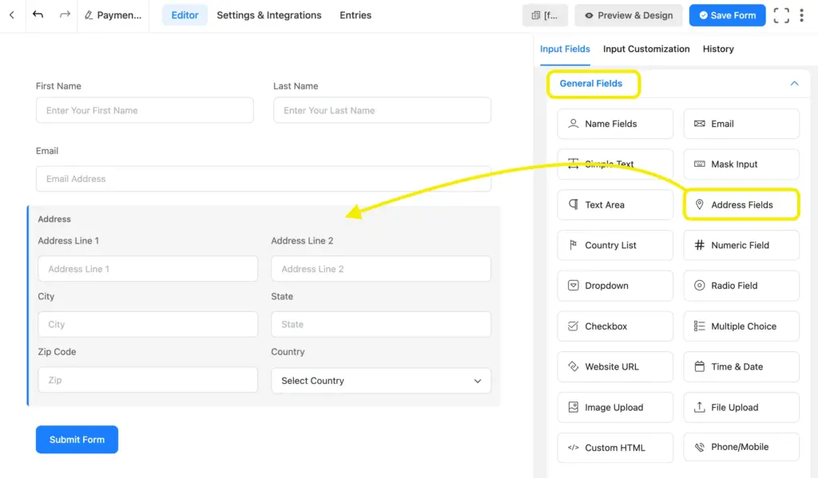Screen dimensions: 818x478
Task: Save the form
Action: [727, 14]
